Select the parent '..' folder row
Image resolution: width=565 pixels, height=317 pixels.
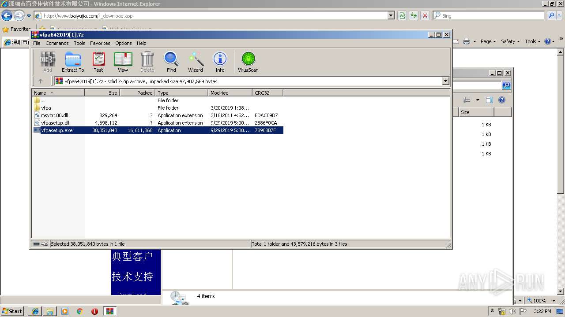click(x=158, y=100)
